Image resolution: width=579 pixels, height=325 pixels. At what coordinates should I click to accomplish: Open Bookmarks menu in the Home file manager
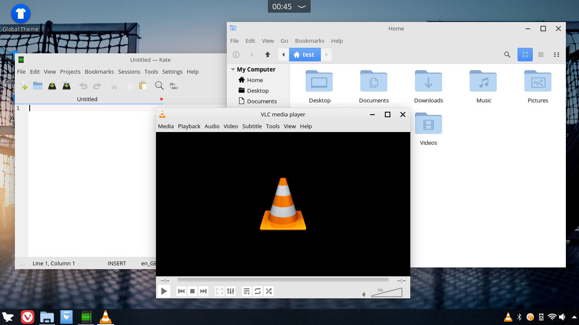click(309, 41)
